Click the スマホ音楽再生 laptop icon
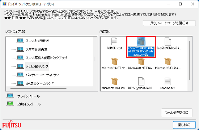 point(20,49)
